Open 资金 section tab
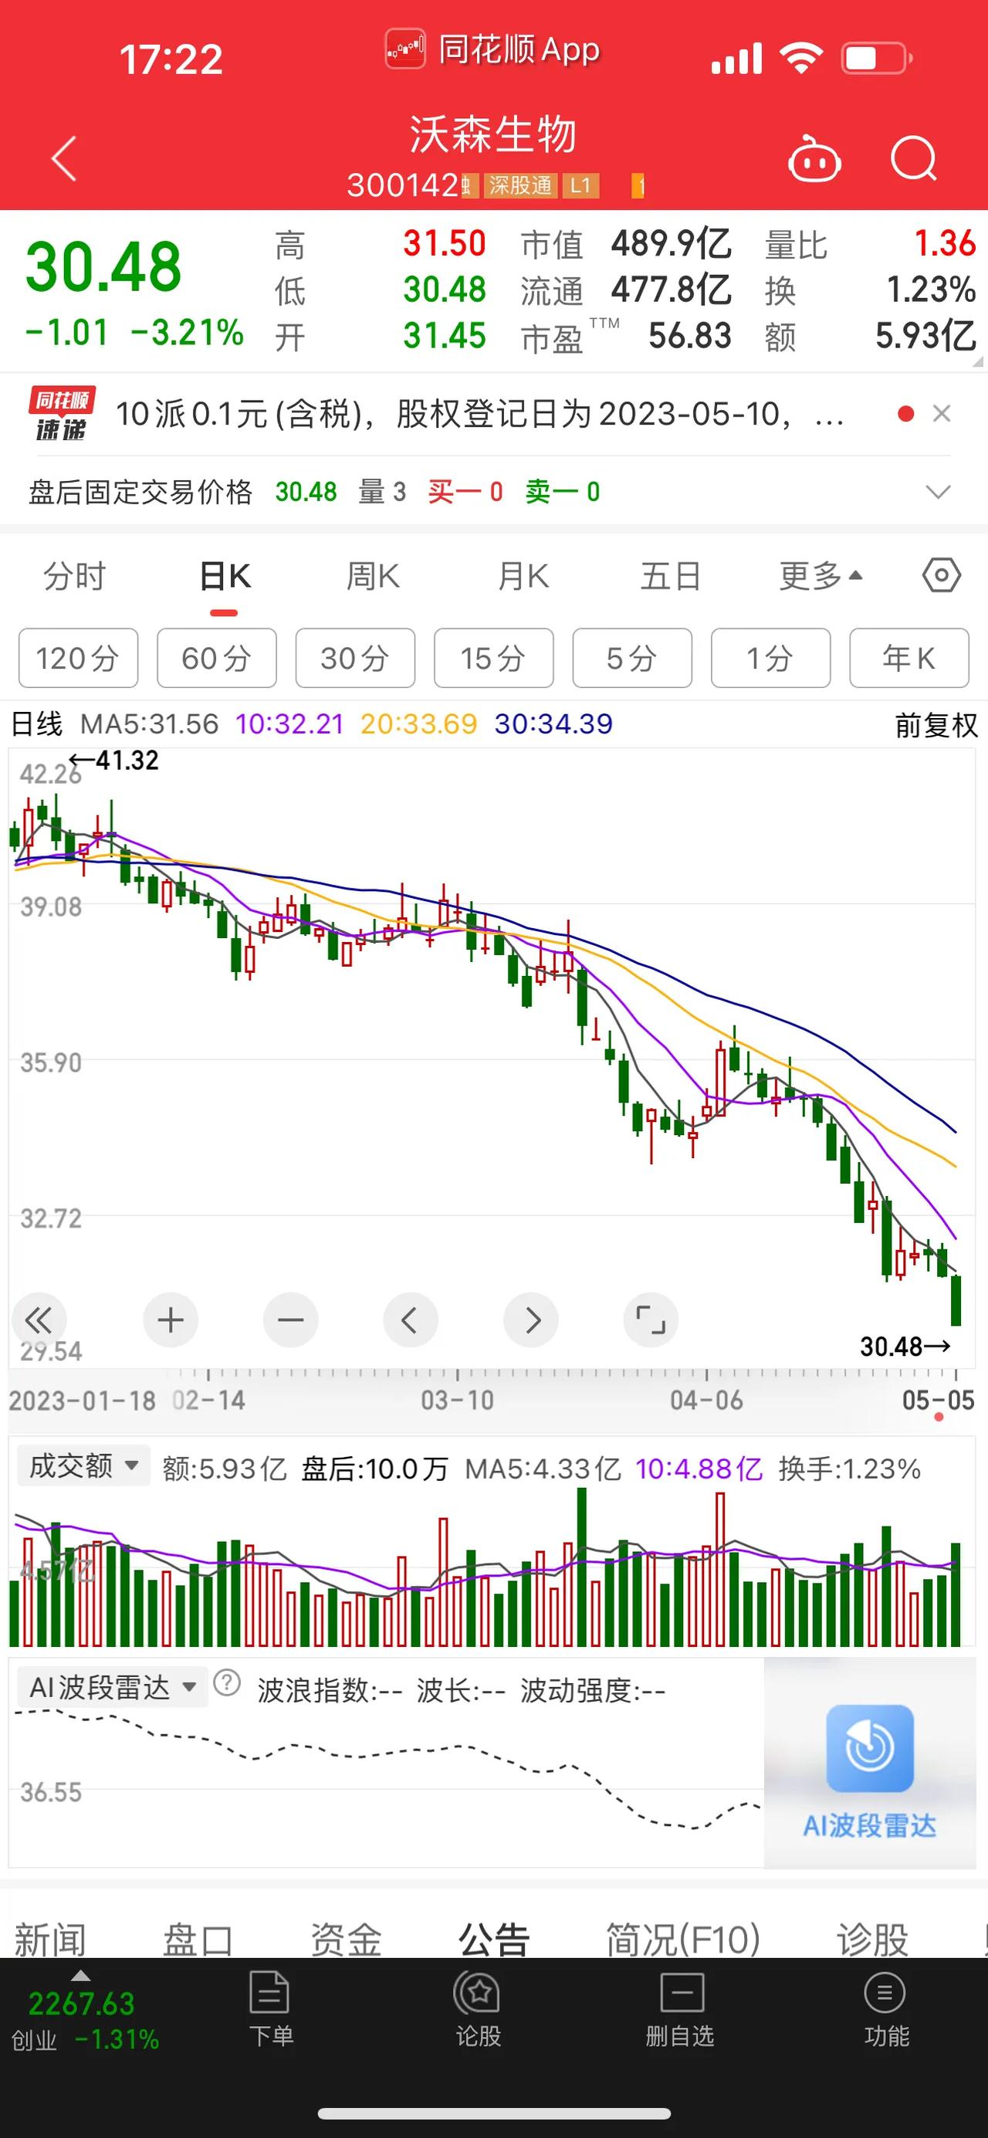Viewport: 988px width, 2138px height. tap(346, 1939)
